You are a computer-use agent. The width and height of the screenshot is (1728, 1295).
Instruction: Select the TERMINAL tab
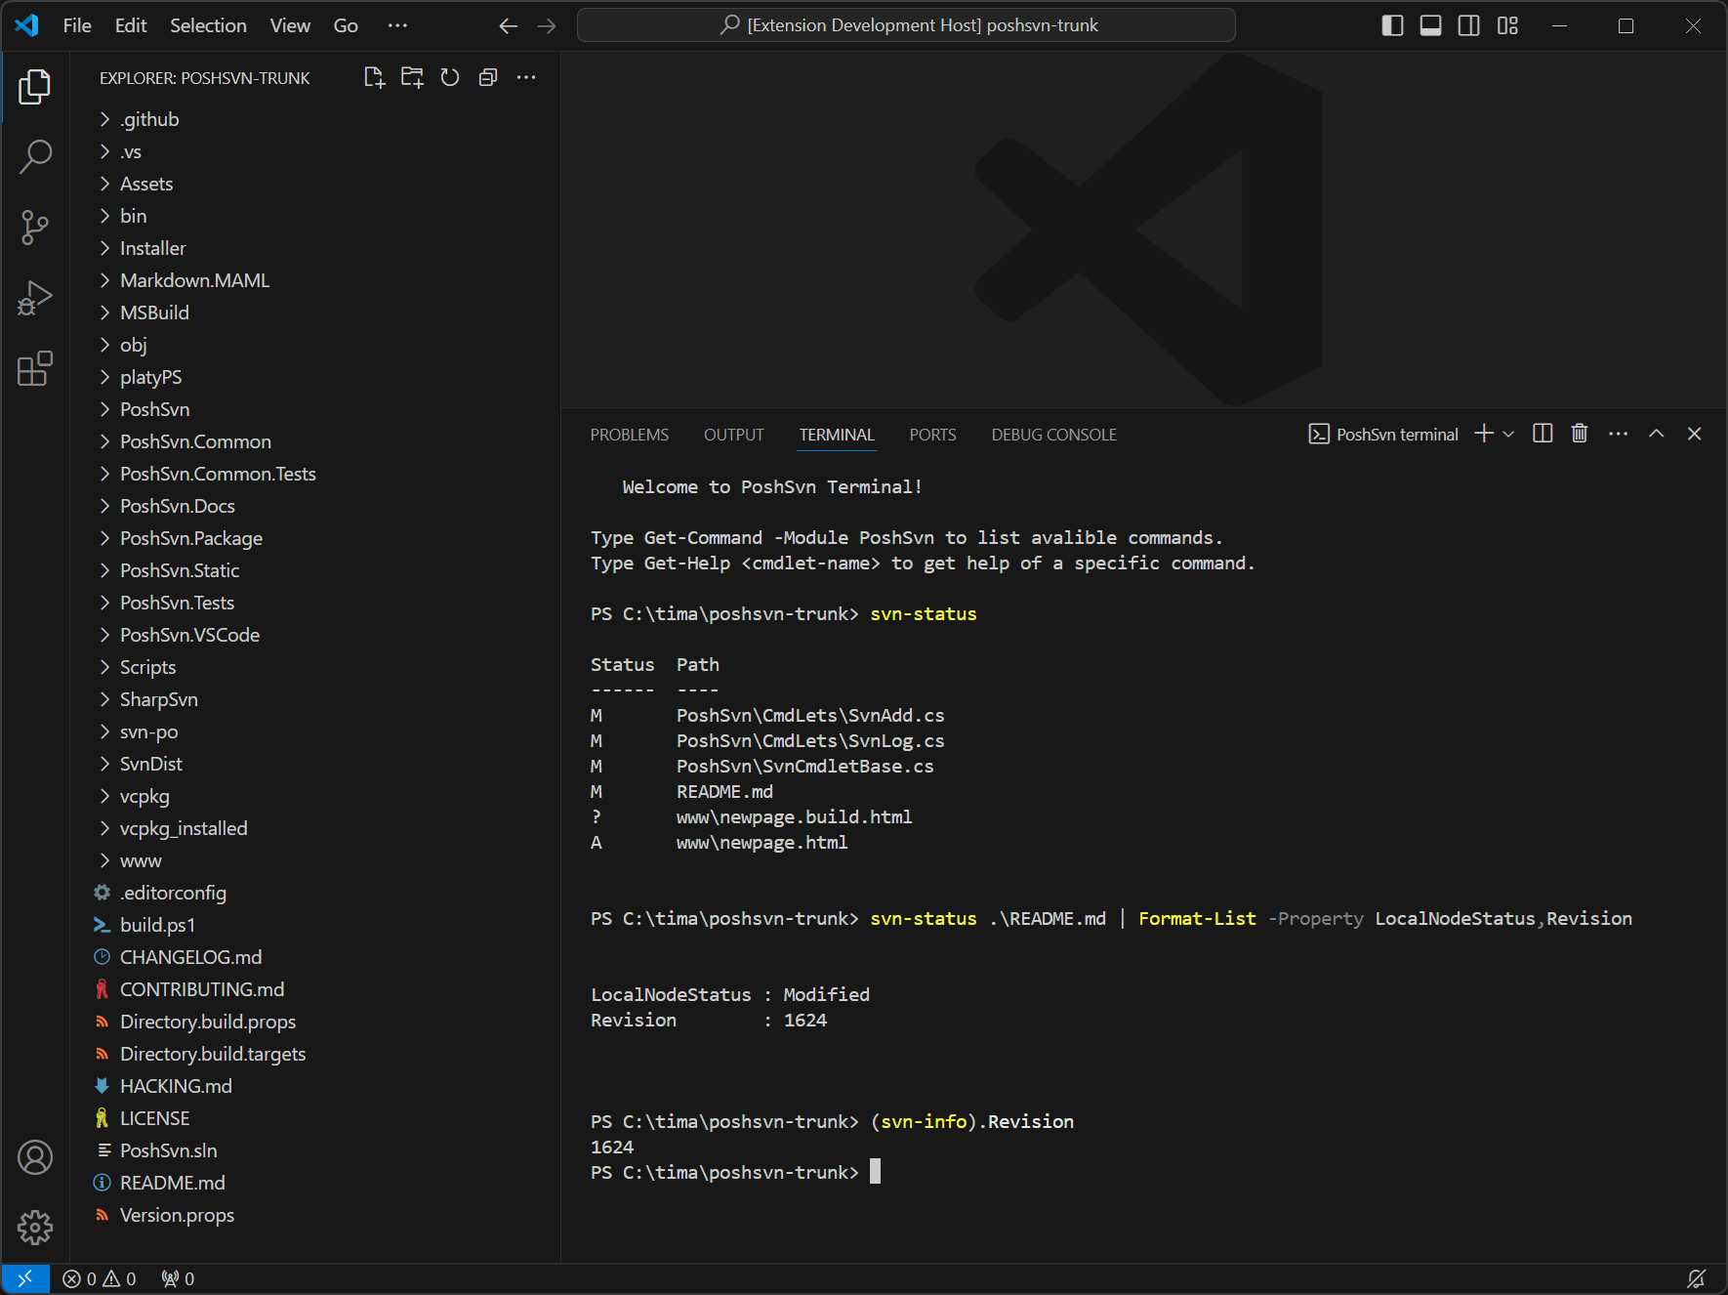(837, 435)
